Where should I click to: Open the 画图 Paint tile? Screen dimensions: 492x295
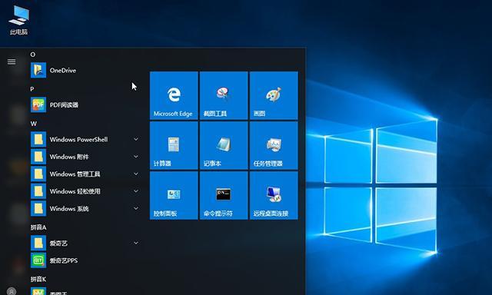click(274, 95)
